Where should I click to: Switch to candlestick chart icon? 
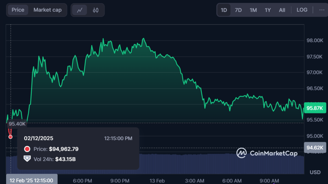95,10
